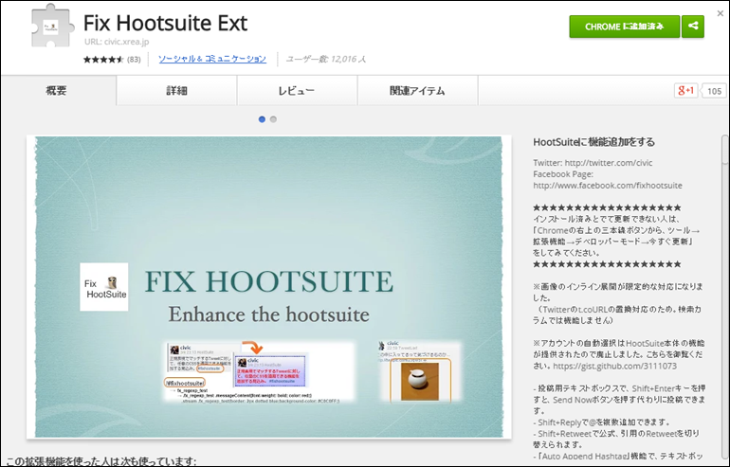Click the ユーザー数: 12,016 人 text
730x467 pixels.
click(x=325, y=59)
